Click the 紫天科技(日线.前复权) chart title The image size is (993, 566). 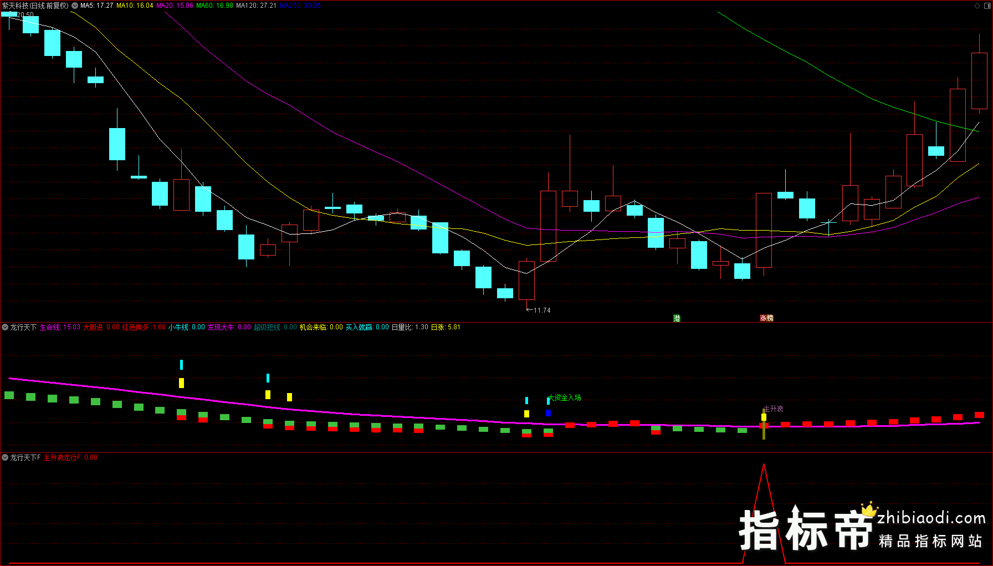pyautogui.click(x=35, y=6)
